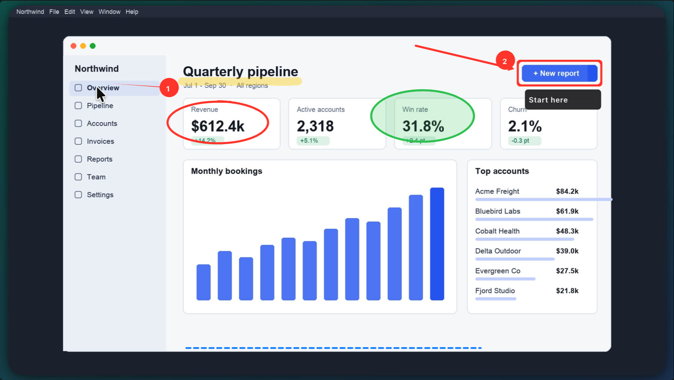
Task: Open the Invoices section label
Action: click(100, 141)
